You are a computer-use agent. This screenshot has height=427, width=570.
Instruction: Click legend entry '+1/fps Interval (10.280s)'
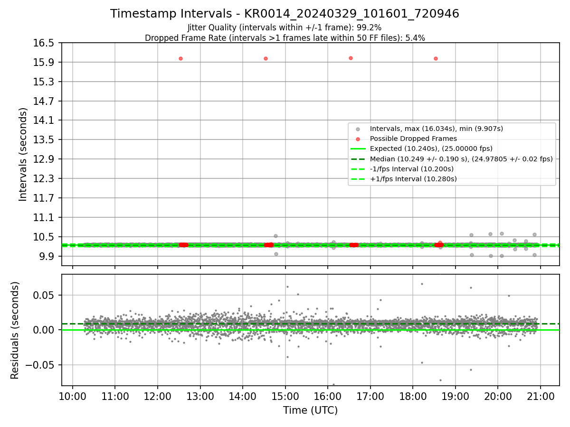tap(413, 179)
